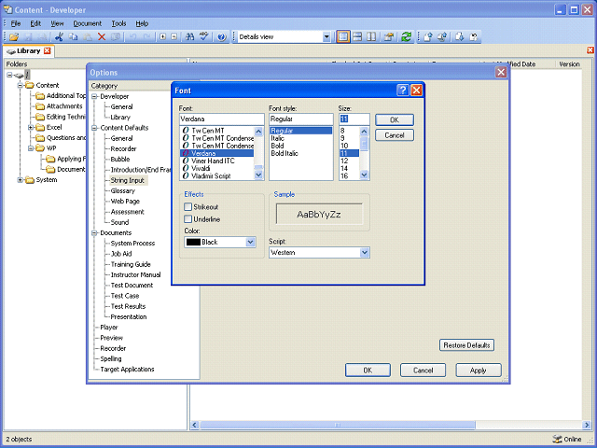The image size is (597, 448).
Task: Click the Check In All icon
Action: pyautogui.click(x=442, y=36)
